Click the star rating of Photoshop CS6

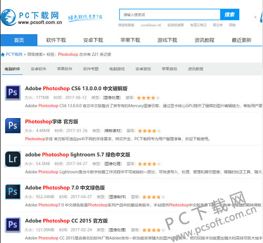[148, 98]
